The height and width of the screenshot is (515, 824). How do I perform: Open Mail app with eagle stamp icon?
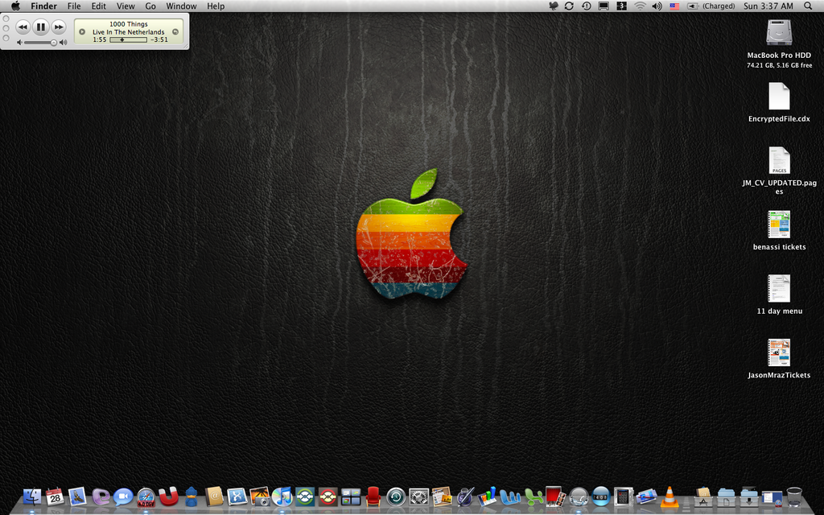[x=77, y=496]
